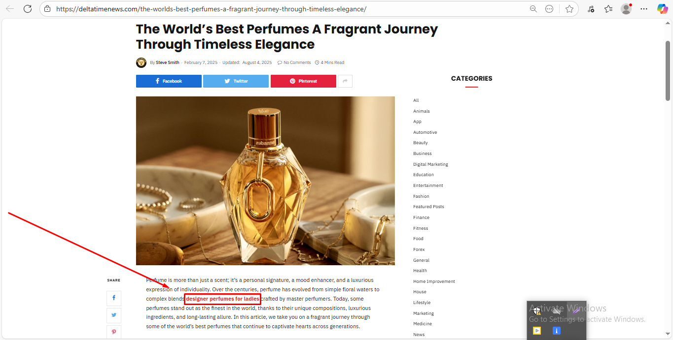Share article via Twitter button

point(236,81)
